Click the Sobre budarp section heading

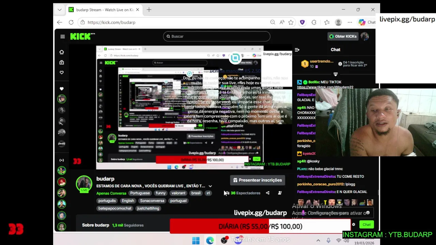(95, 225)
